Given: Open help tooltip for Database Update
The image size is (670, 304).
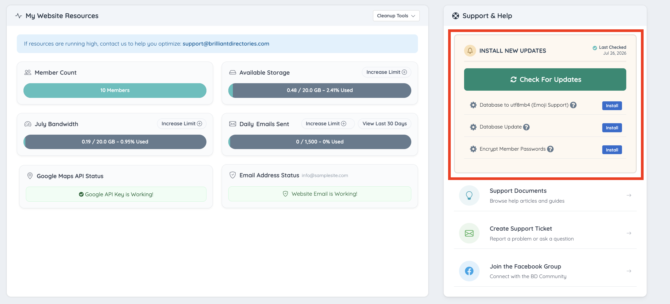Looking at the screenshot, I should [x=526, y=127].
